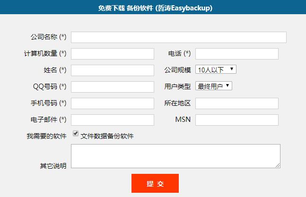This screenshot has width=306, height=197.
Task: Click the 提交 submit button
Action: point(155,183)
